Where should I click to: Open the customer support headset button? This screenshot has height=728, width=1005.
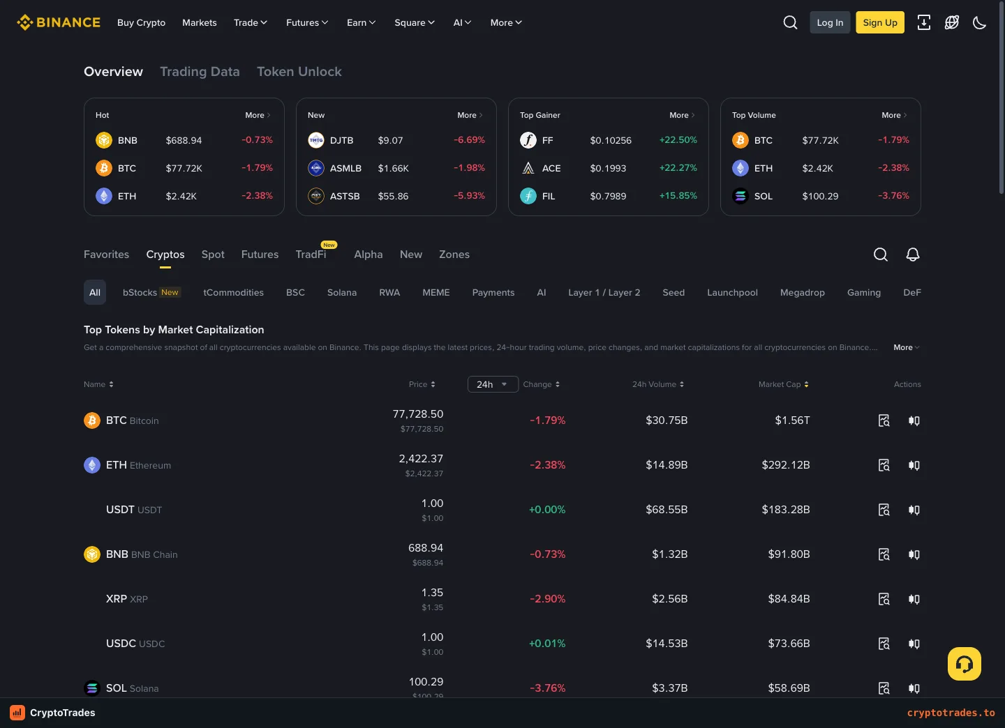[x=965, y=664]
